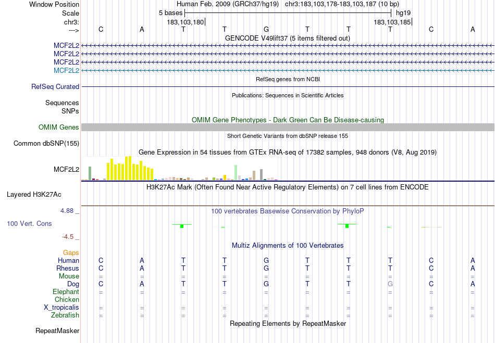Click the dark green GTEx expression bar

coord(90,173)
